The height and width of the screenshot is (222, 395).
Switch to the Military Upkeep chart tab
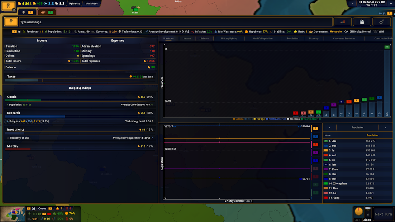229,38
